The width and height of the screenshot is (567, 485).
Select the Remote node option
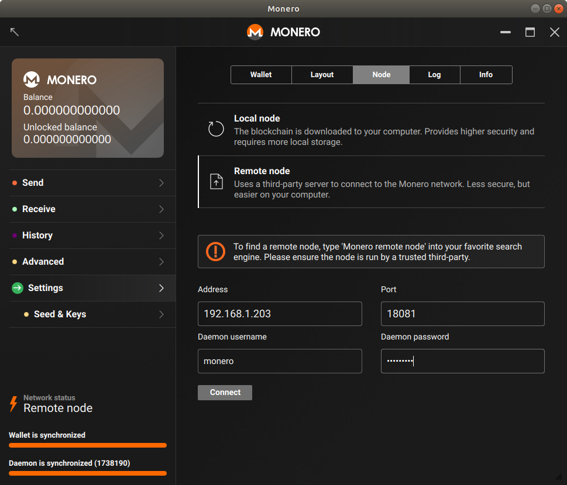[x=371, y=182]
